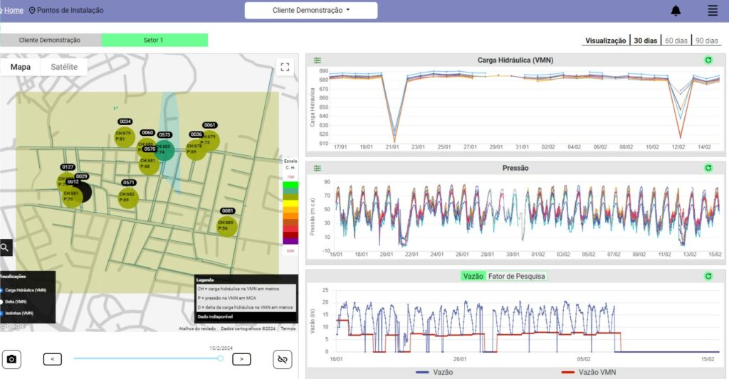Open Cliente Demonstração dropdown
This screenshot has height=379, width=729.
(x=311, y=10)
